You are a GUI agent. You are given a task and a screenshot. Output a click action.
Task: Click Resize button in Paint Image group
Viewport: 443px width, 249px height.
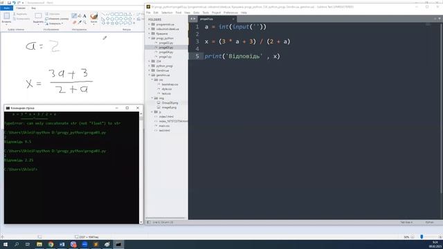pyautogui.click(x=57, y=19)
